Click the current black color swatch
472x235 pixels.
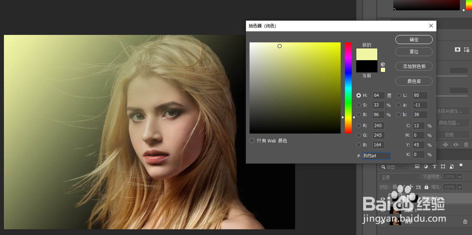(367, 66)
